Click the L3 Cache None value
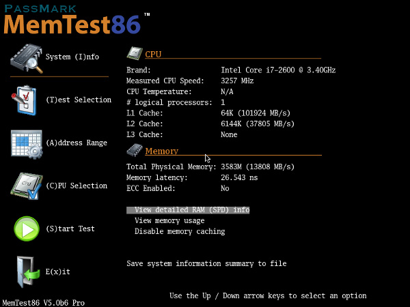This screenshot has width=410, height=307. tap(229, 134)
